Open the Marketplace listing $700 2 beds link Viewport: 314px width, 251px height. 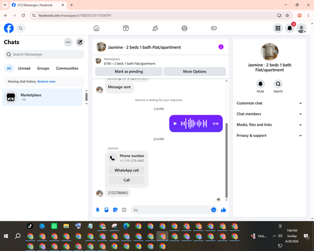click(129, 63)
